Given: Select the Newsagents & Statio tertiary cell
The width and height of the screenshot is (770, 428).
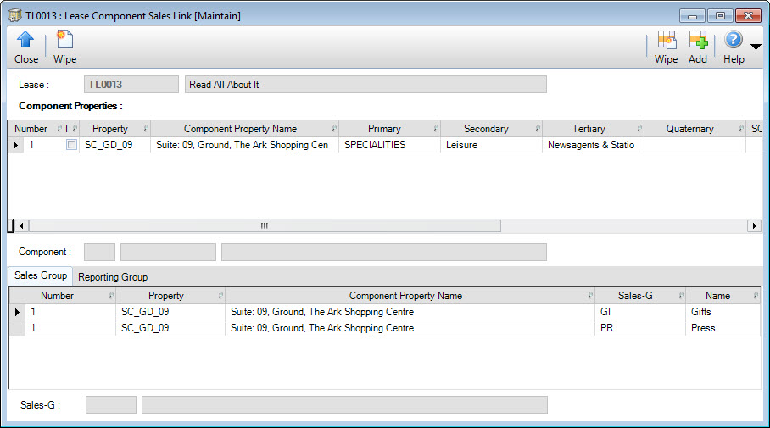Looking at the screenshot, I should pyautogui.click(x=594, y=145).
